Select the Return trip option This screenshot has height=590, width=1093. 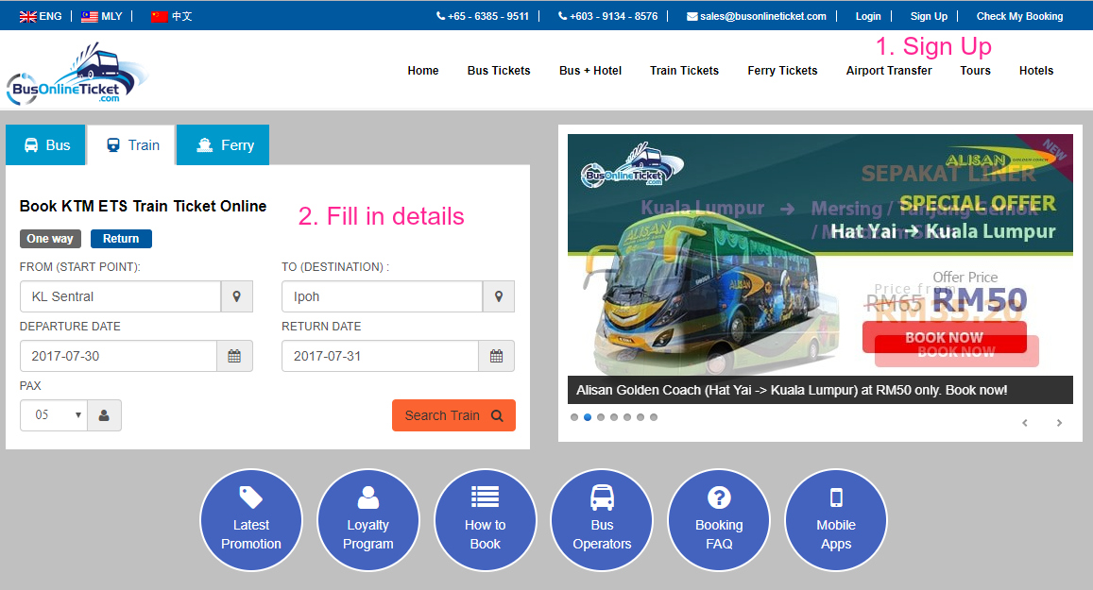click(120, 238)
